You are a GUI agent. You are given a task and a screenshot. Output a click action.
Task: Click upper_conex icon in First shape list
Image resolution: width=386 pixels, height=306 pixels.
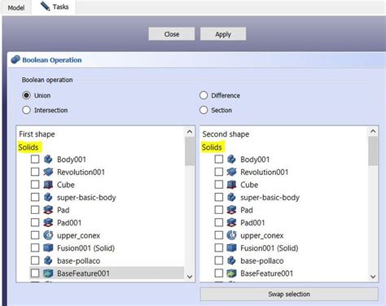pos(48,235)
